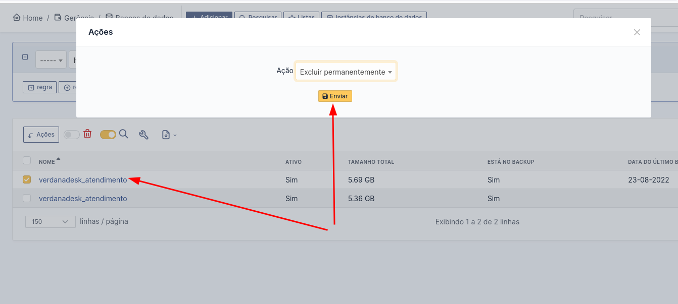Open the Ação dropdown showing Excluir permanentemente
This screenshot has height=304, width=678.
(x=346, y=71)
